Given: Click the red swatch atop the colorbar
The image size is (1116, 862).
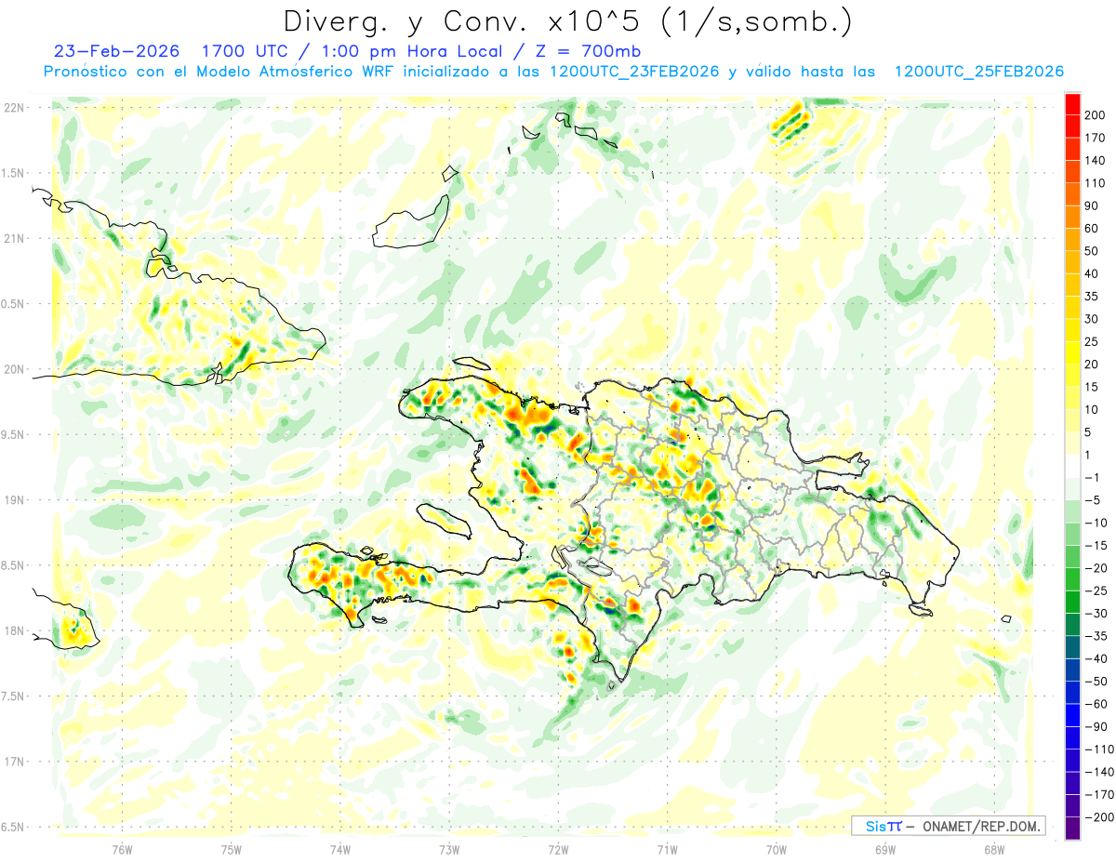Looking at the screenshot, I should [1072, 104].
